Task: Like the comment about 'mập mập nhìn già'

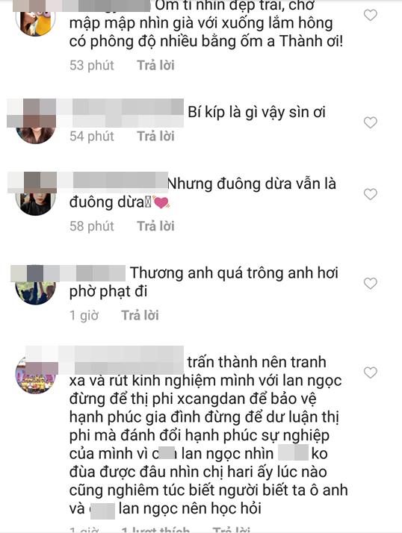Action: click(x=371, y=15)
